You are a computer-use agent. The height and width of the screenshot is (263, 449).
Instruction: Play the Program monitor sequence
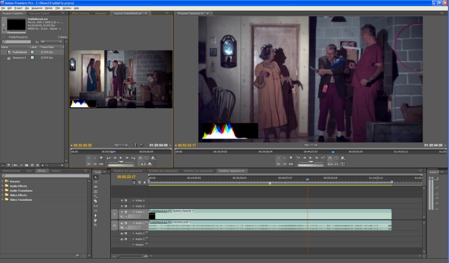click(311, 158)
